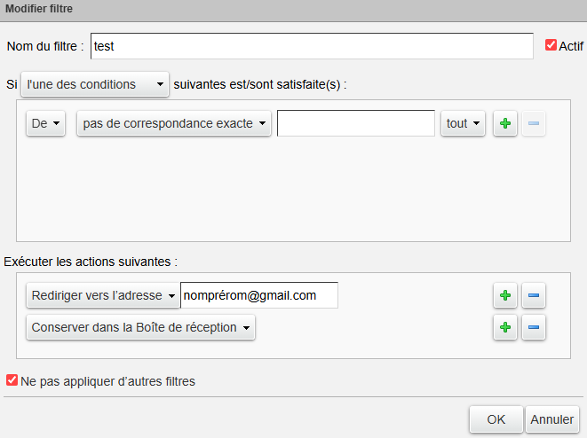Open the 'Conserver dans la Boîte de réception' dropdown

click(140, 327)
